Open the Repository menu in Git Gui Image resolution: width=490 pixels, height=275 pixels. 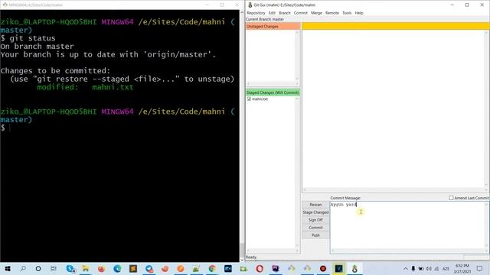[x=256, y=13]
